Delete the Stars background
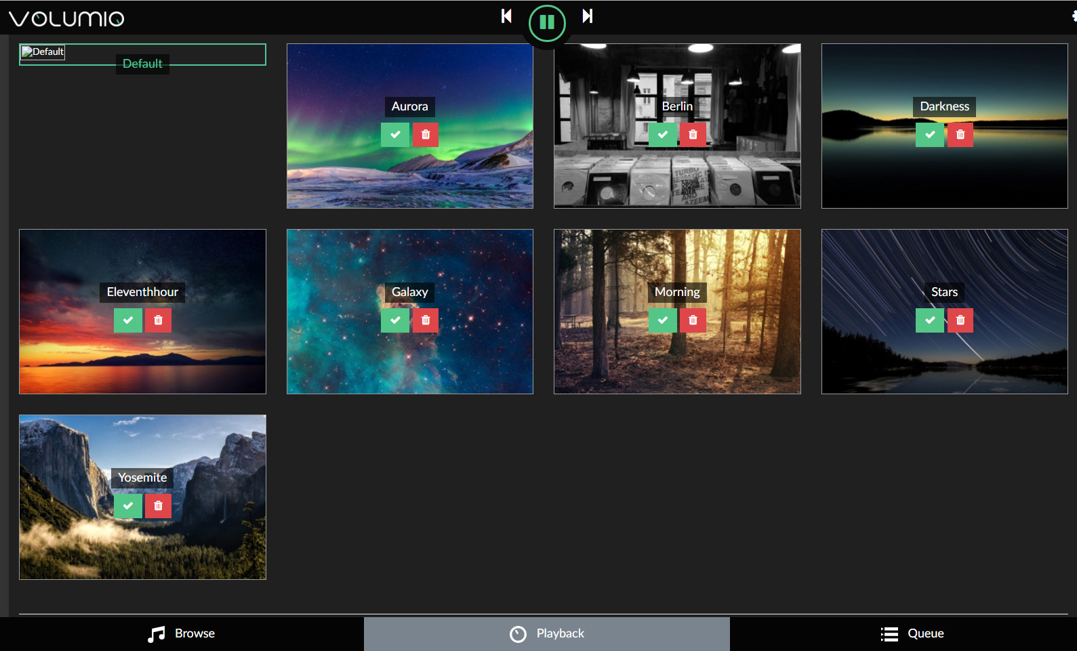Viewport: 1077px width, 651px height. 960,320
